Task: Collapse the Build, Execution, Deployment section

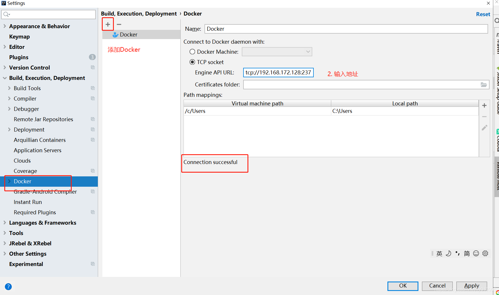Action: 5,78
